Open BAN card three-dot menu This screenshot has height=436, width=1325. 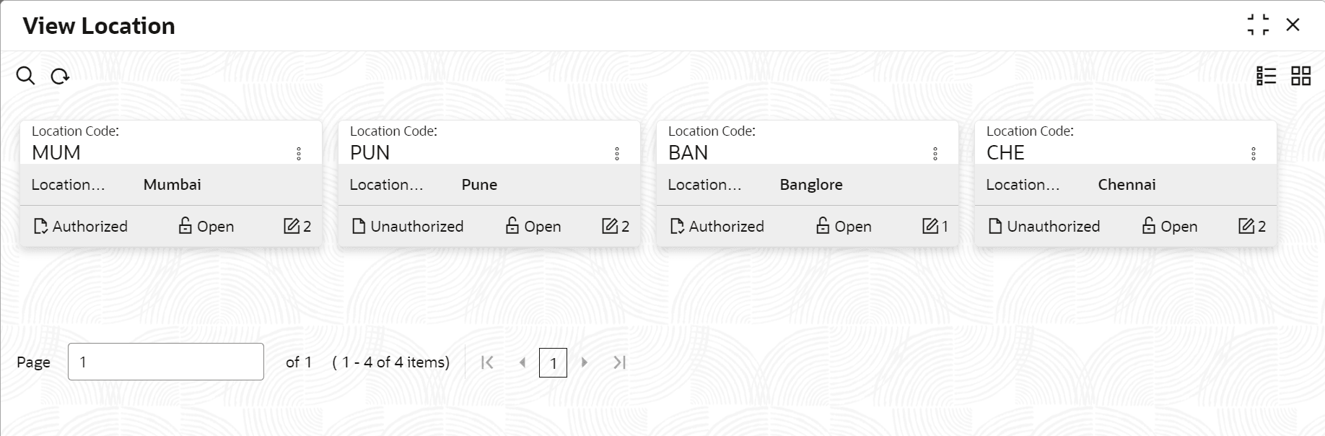(x=935, y=154)
